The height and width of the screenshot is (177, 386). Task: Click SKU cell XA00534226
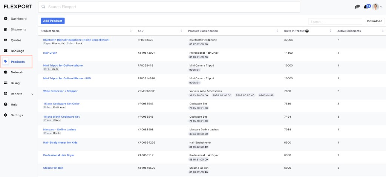click(147, 142)
